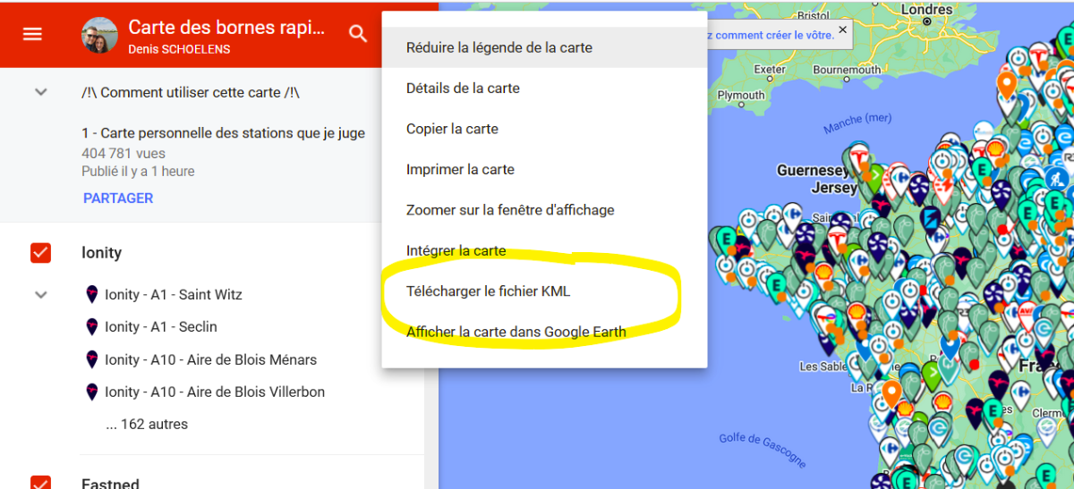Click '1 - Carte personnelle des stations' description
The width and height of the screenshot is (1074, 489).
click(x=224, y=133)
